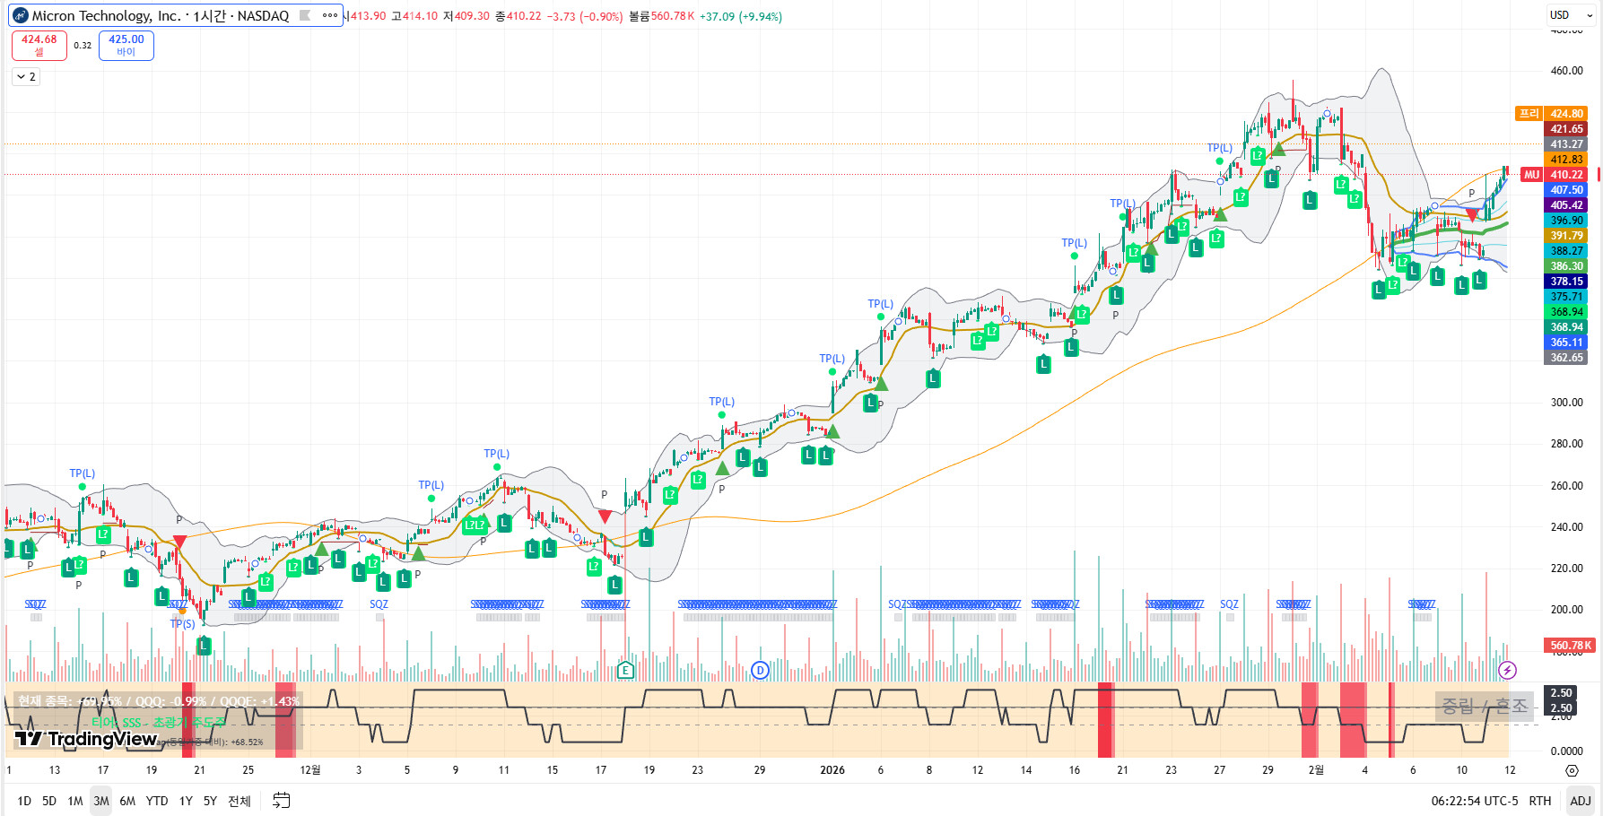Image resolution: width=1603 pixels, height=816 pixels.
Task: Toggle the ADJ adjustment button
Action: coord(1581,801)
